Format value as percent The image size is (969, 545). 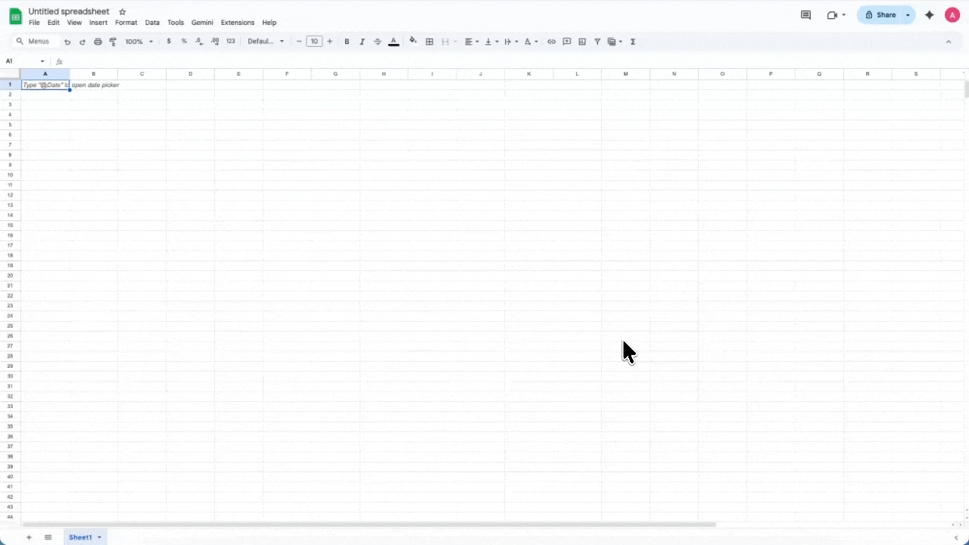pos(184,42)
